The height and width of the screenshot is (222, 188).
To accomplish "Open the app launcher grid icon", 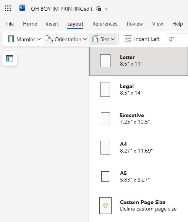I will pos(8,8).
